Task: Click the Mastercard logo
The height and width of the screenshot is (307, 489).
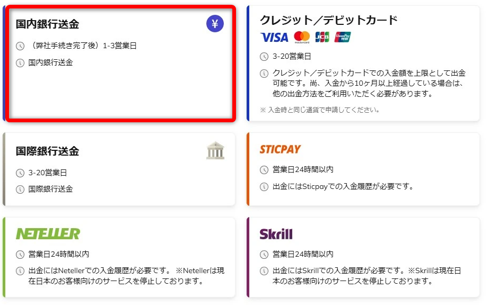Action: [301, 37]
